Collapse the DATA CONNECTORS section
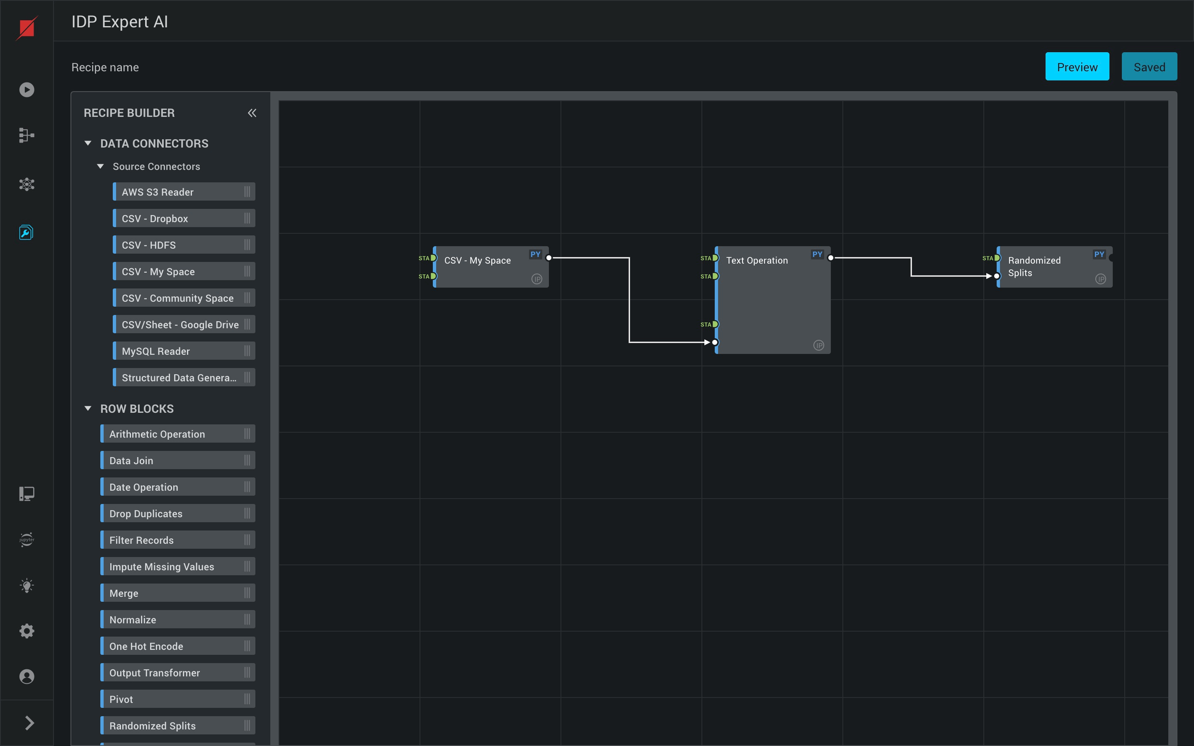Screen dimensions: 1194x746 (x=88, y=143)
